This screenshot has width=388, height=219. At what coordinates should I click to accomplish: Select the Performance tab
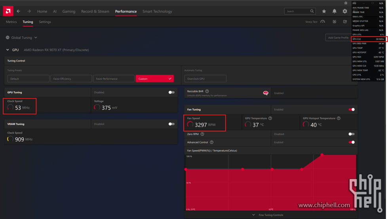point(126,11)
